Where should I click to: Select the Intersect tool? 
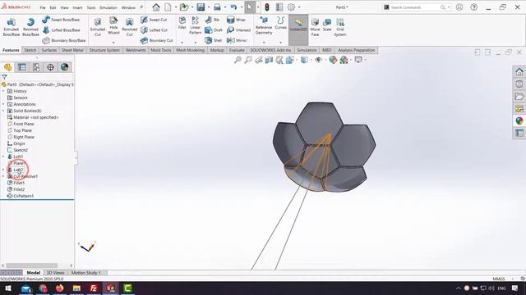(238, 30)
